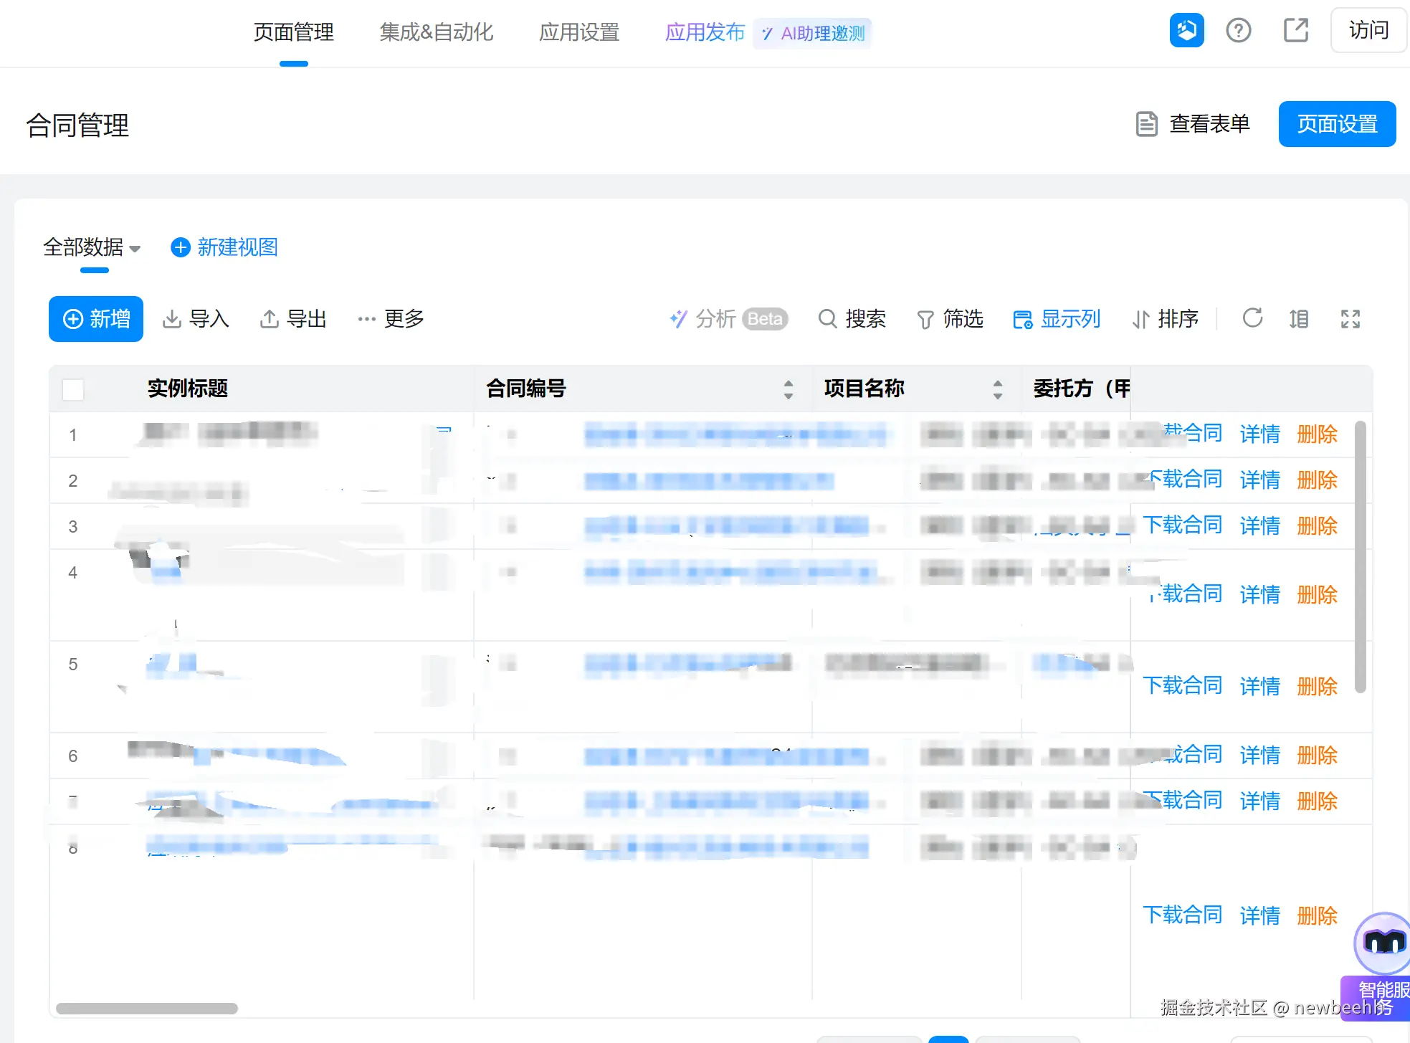Toggle the select-all header checkbox
Screen dimensions: 1410x1043
[73, 389]
